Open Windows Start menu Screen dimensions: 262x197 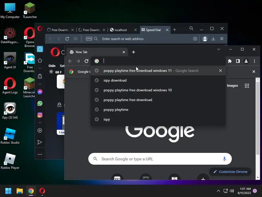click(8, 191)
